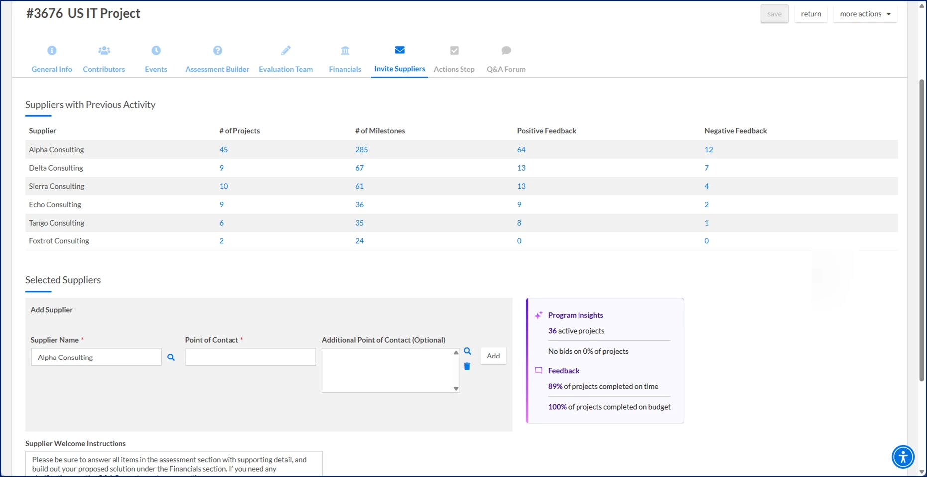Viewport: 927px width, 477px height.
Task: Delete additional contact with trash icon
Action: (467, 366)
